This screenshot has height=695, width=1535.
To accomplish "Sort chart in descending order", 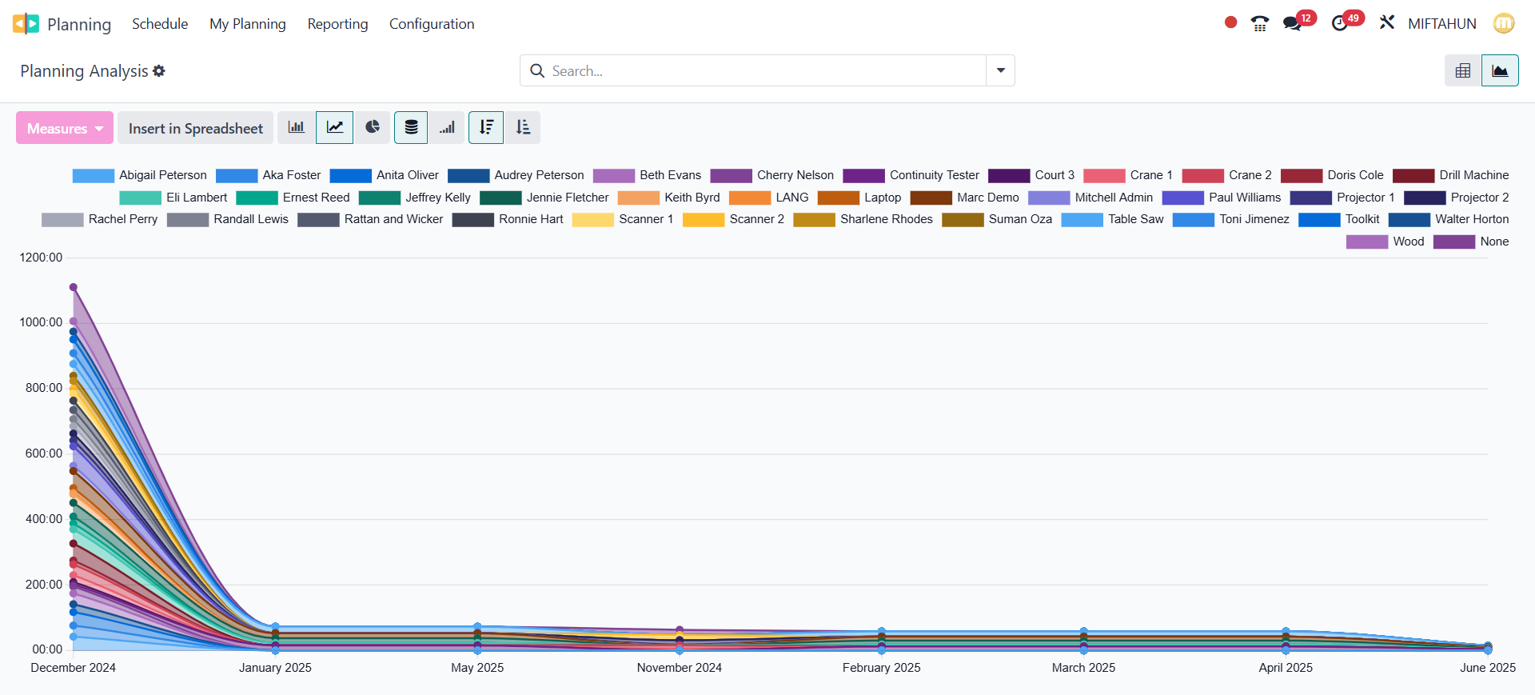I will [486, 128].
